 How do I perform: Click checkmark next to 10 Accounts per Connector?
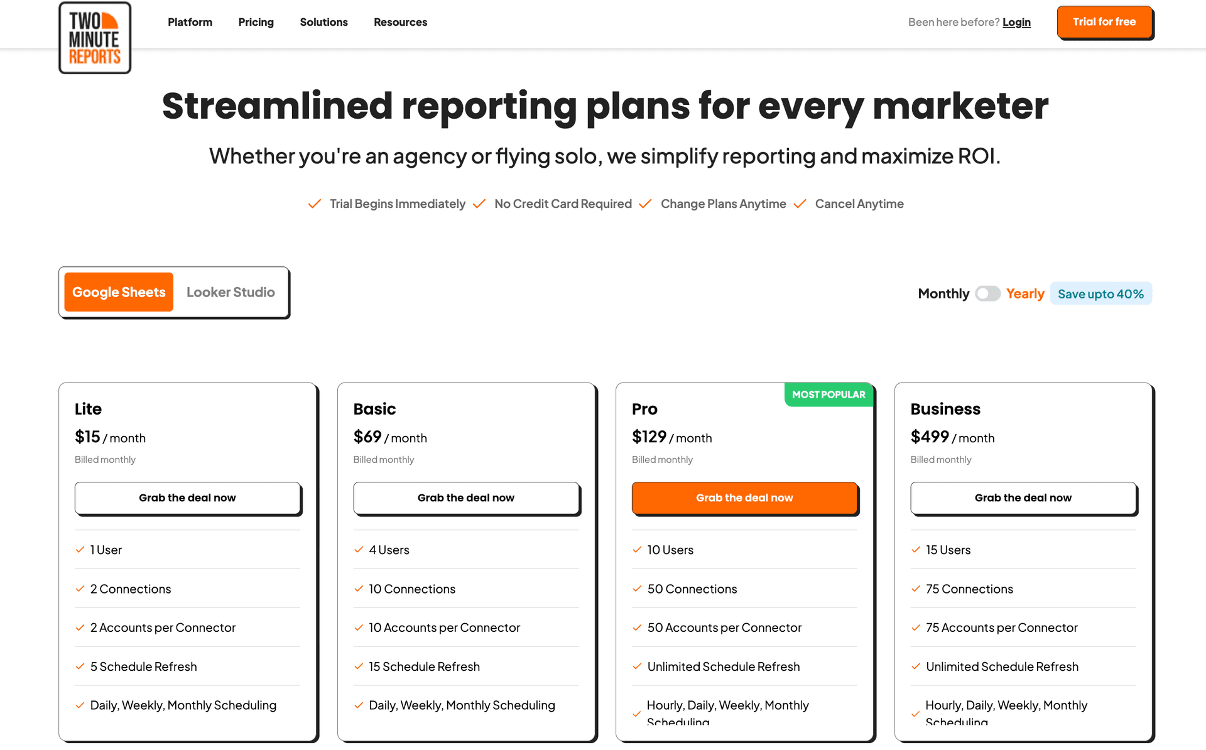[x=359, y=628]
